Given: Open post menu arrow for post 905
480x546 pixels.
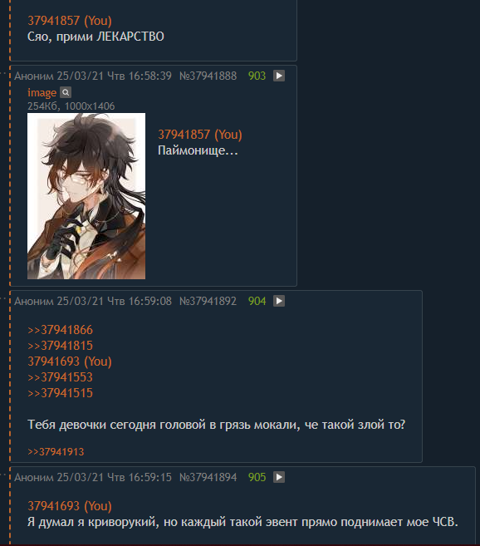Looking at the screenshot, I should (279, 477).
